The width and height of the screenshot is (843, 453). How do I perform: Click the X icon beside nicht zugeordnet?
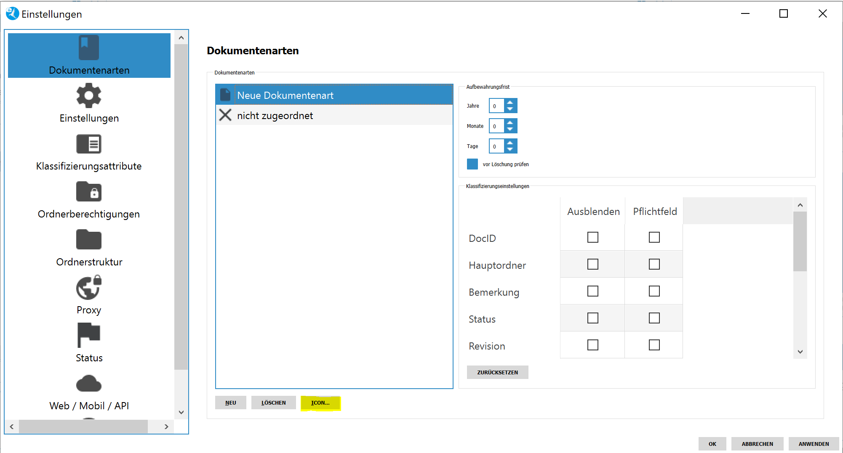point(225,115)
